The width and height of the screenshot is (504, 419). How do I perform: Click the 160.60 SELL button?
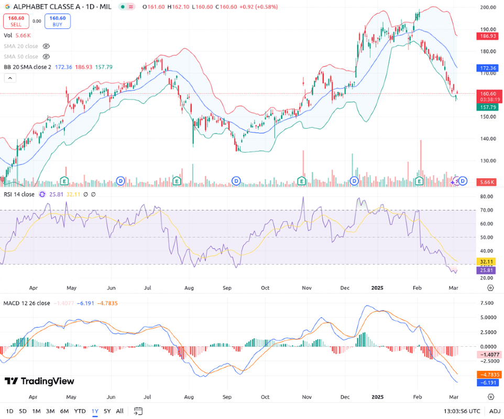tap(16, 21)
